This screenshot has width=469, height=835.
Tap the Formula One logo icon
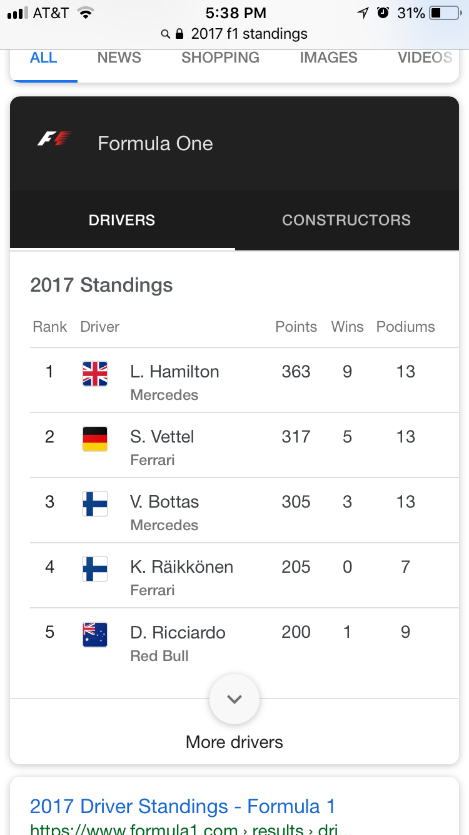(54, 138)
